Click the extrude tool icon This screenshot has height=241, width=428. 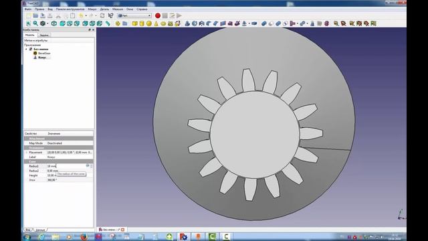[x=187, y=23]
